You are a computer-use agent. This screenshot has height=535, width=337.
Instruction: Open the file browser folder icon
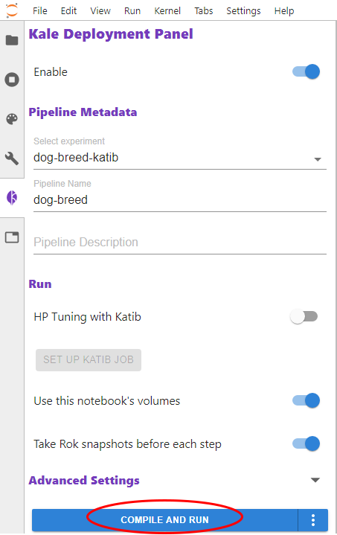click(x=12, y=40)
